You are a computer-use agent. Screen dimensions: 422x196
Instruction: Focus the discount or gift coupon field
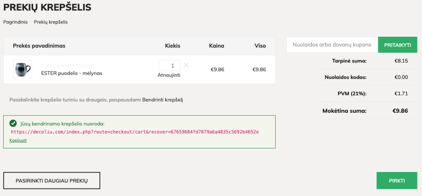(333, 45)
